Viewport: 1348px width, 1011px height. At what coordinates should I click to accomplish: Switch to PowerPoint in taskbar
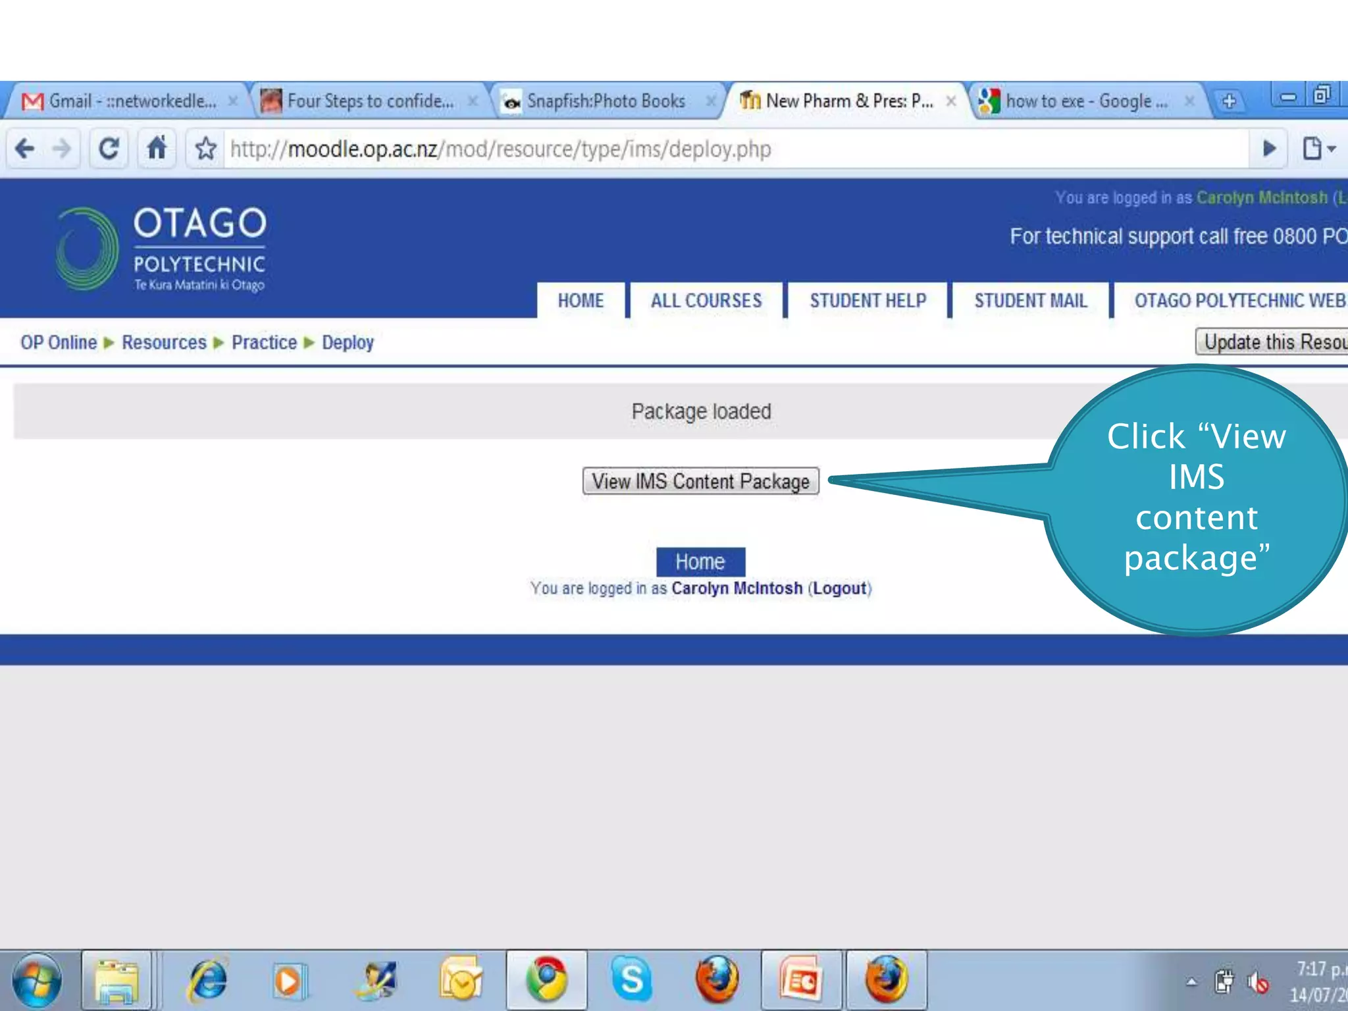coord(802,980)
